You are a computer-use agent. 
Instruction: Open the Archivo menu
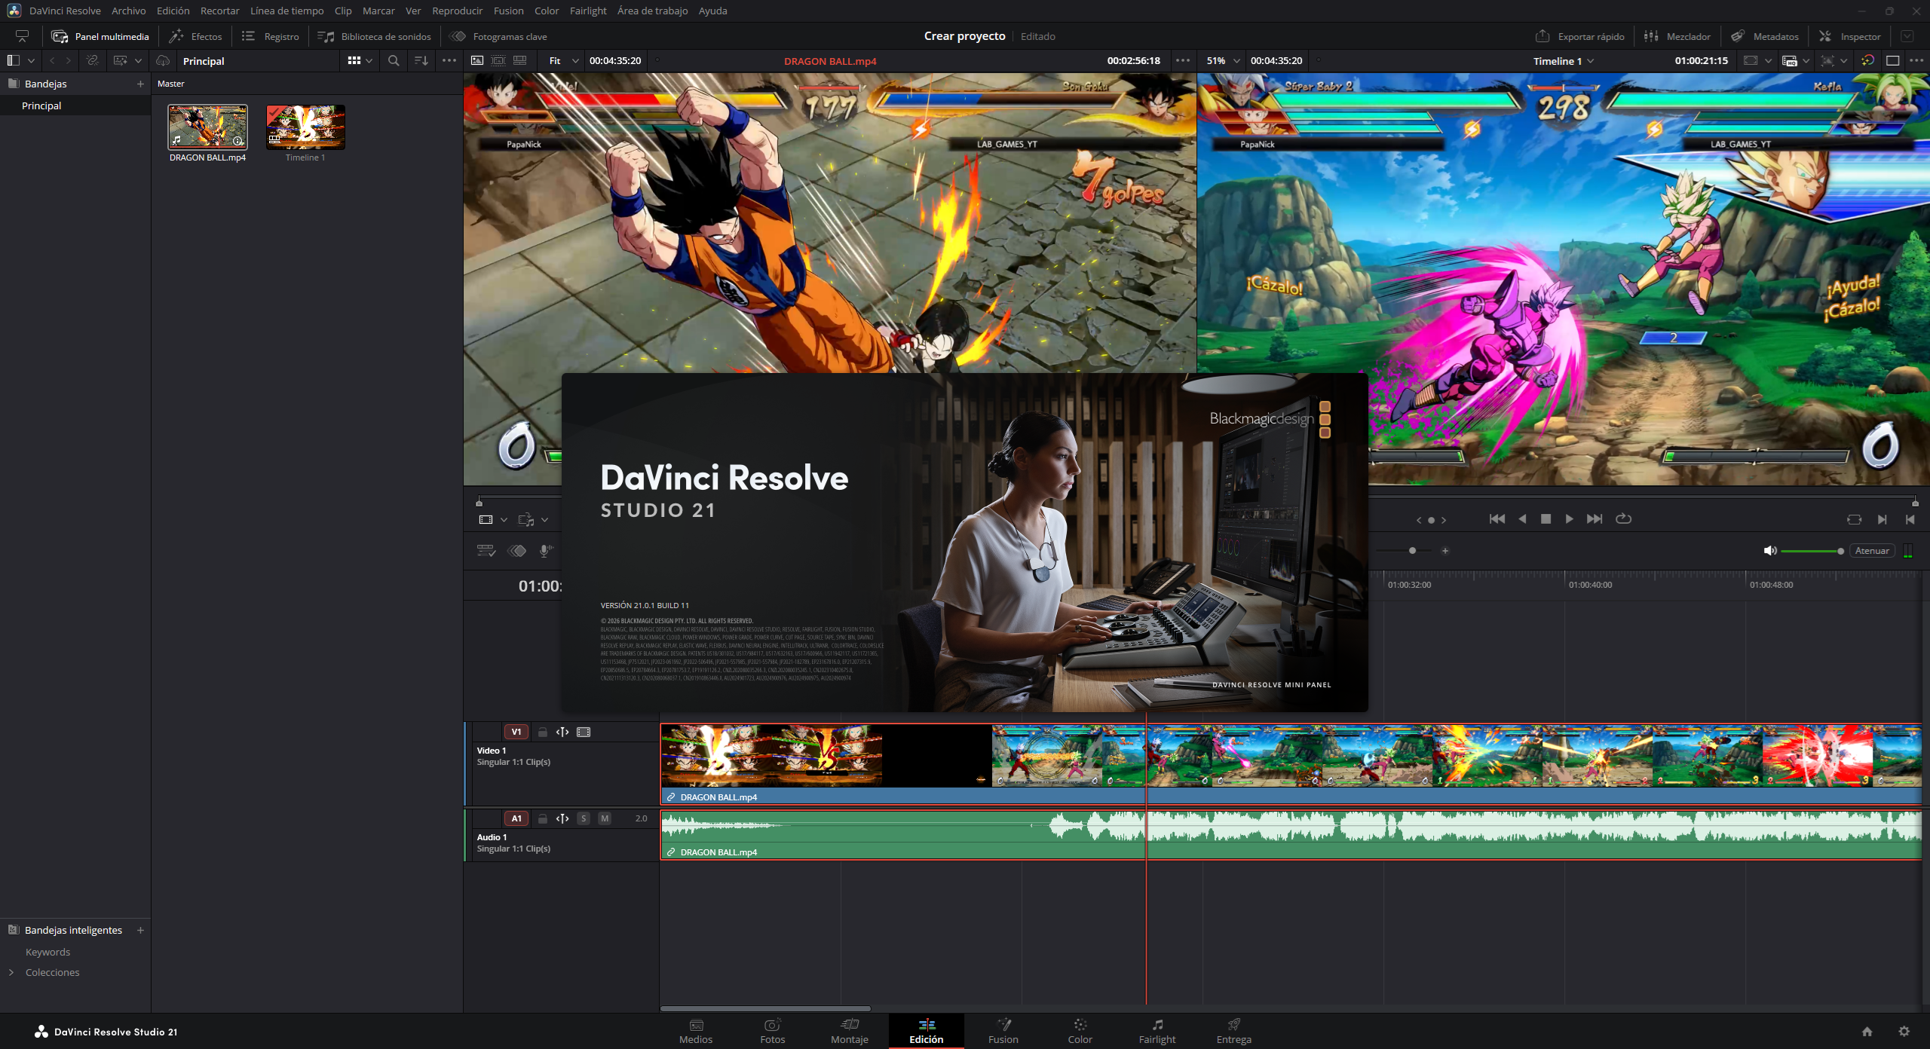[x=129, y=11]
